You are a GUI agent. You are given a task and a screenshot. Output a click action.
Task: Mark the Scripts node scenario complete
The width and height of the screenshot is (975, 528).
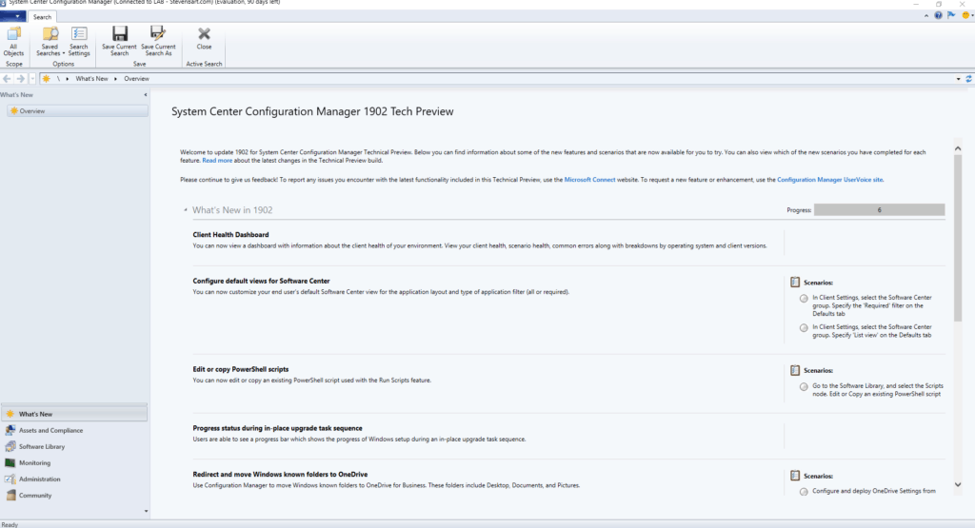[x=804, y=387]
